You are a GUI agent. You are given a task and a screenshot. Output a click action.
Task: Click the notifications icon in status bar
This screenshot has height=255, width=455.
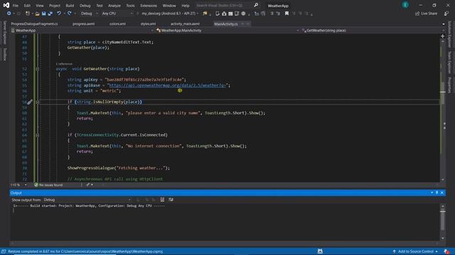pyautogui.click(x=446, y=251)
